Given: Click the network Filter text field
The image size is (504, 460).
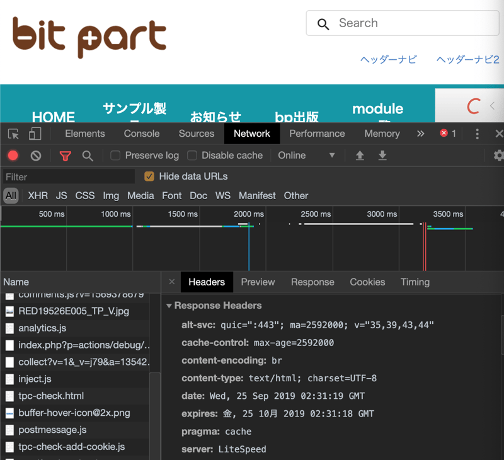Looking at the screenshot, I should [x=68, y=177].
